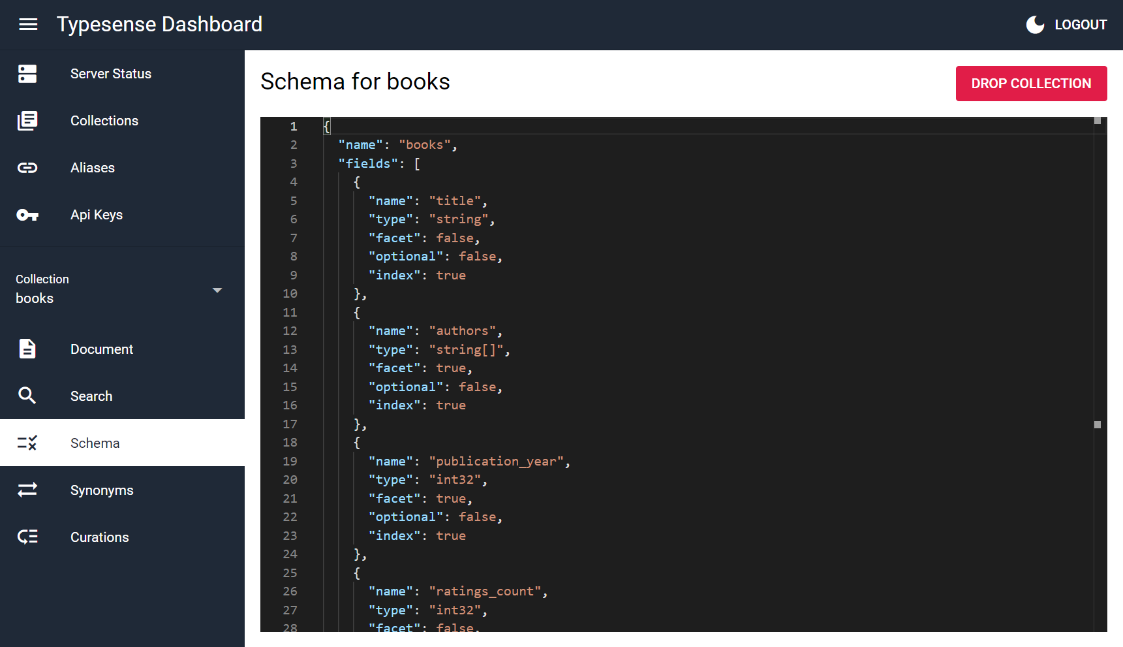Click the DROP COLLECTION button
This screenshot has height=647, width=1123.
point(1031,84)
